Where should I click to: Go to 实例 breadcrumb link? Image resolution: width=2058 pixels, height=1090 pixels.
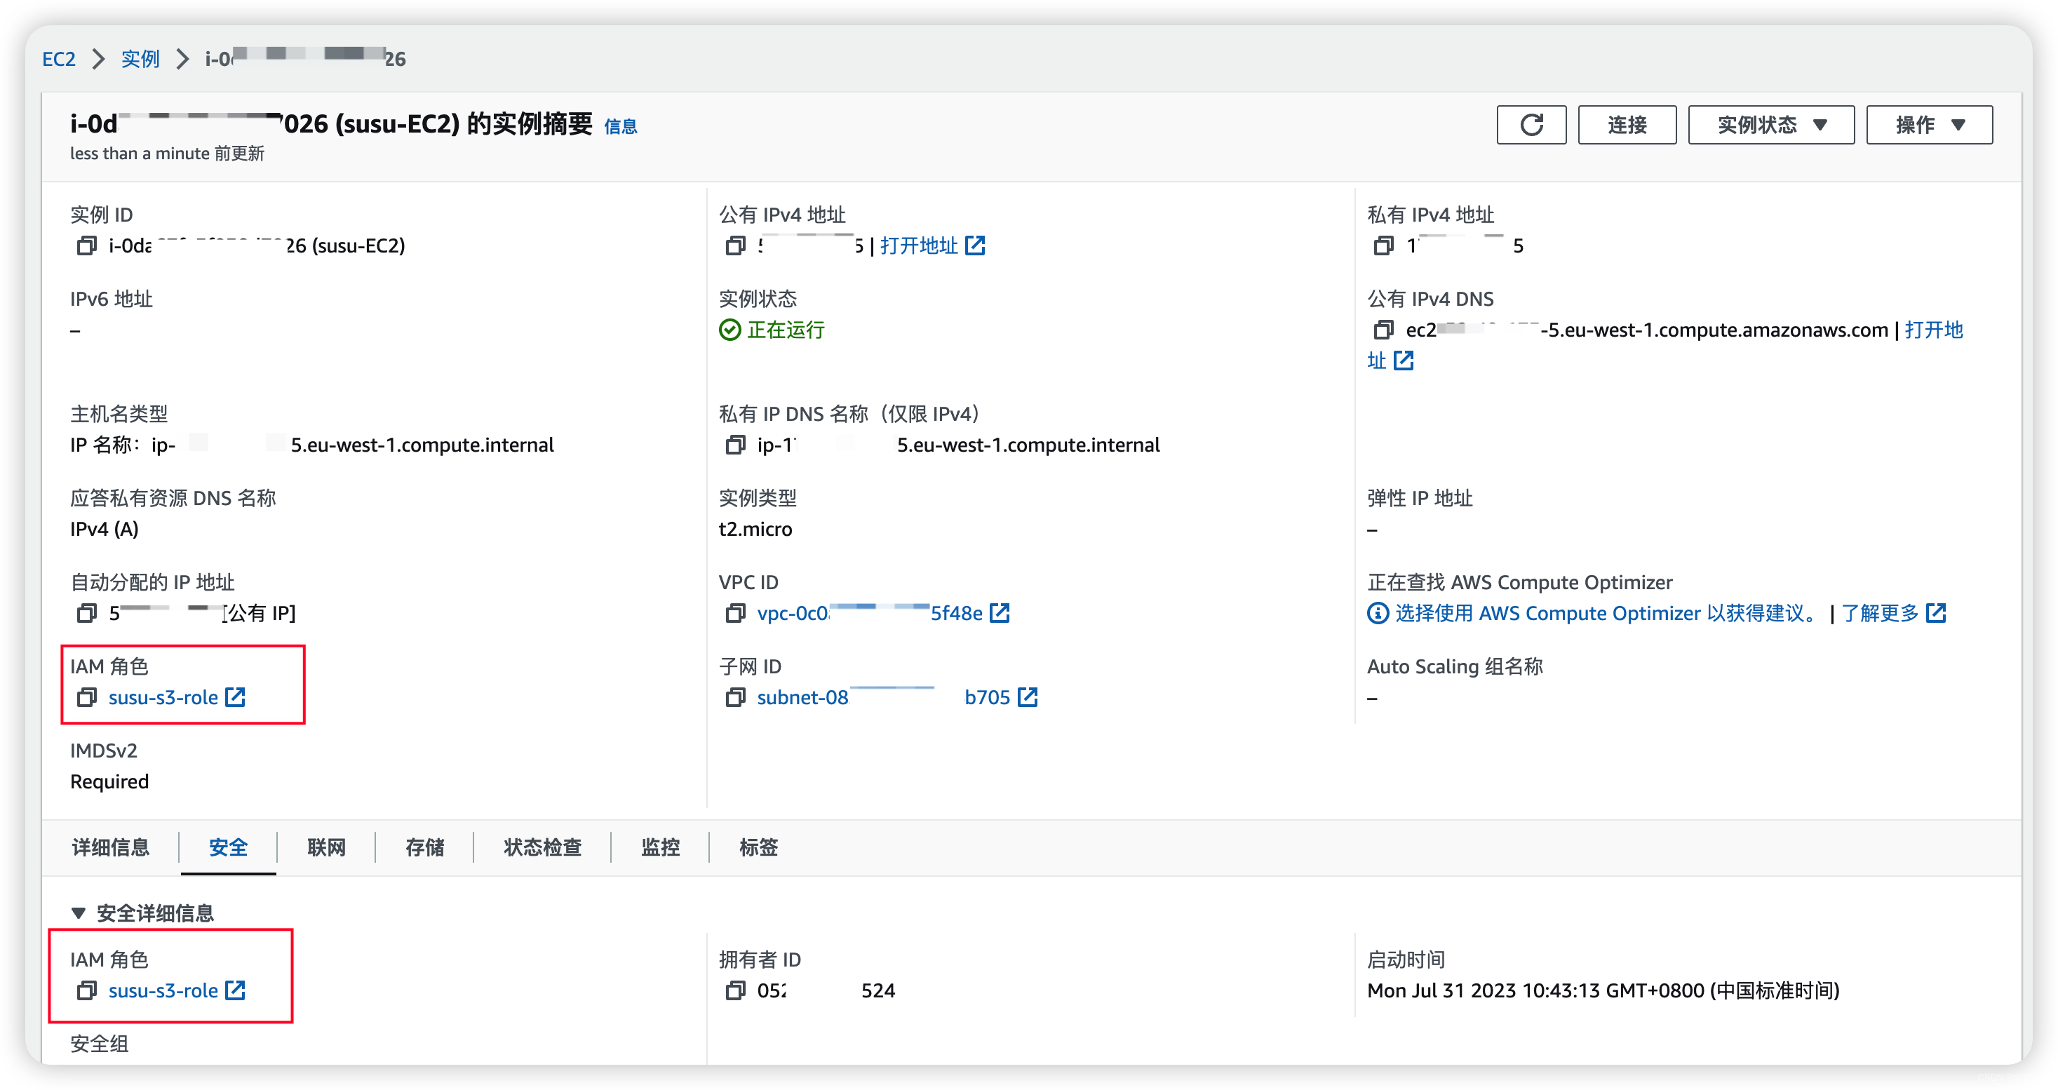[x=140, y=59]
